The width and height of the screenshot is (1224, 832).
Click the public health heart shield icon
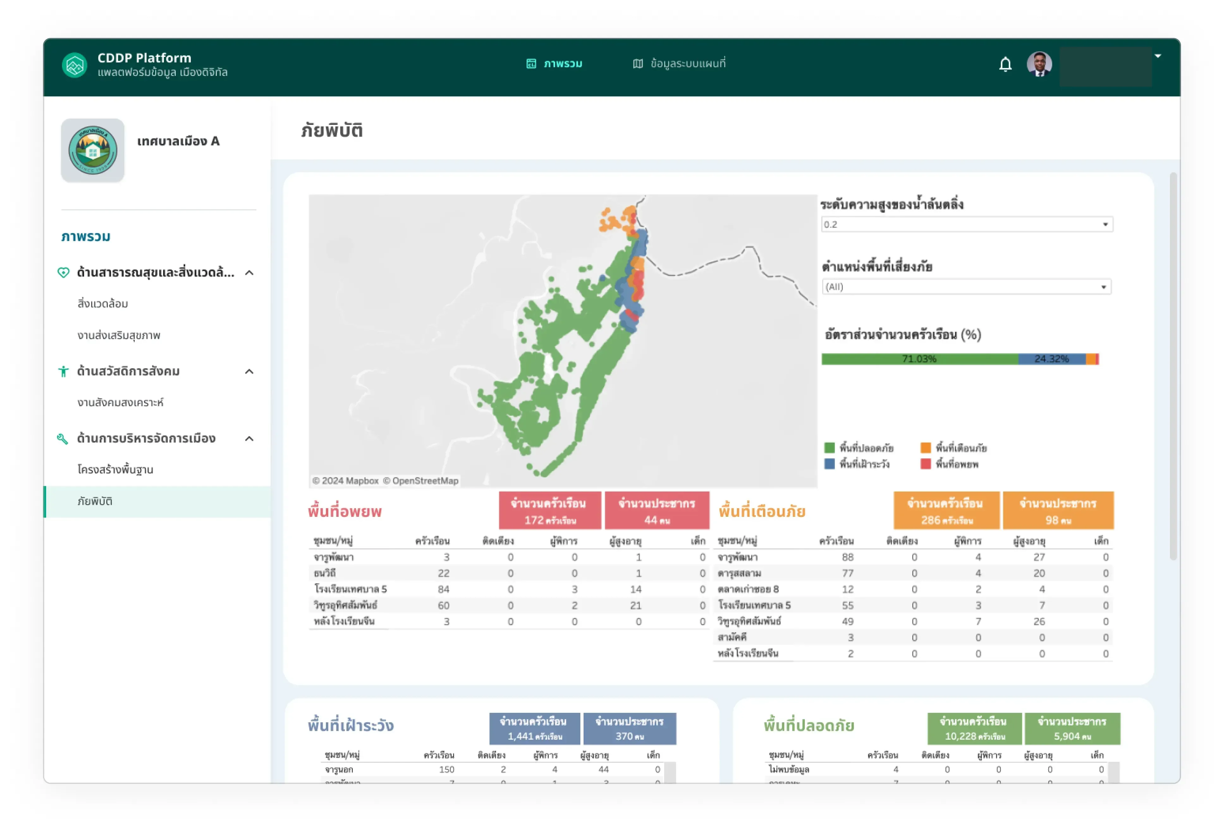coord(63,272)
